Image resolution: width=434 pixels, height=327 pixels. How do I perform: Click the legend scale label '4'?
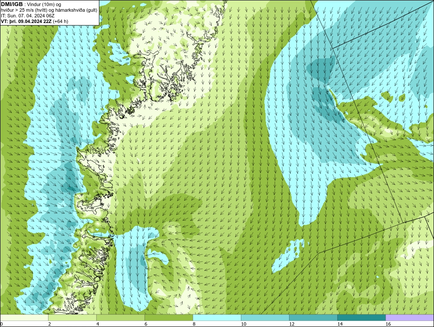(x=98, y=324)
